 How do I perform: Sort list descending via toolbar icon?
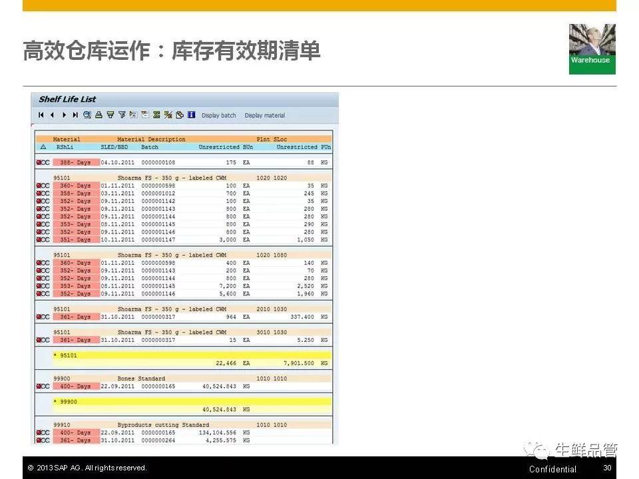click(x=110, y=115)
